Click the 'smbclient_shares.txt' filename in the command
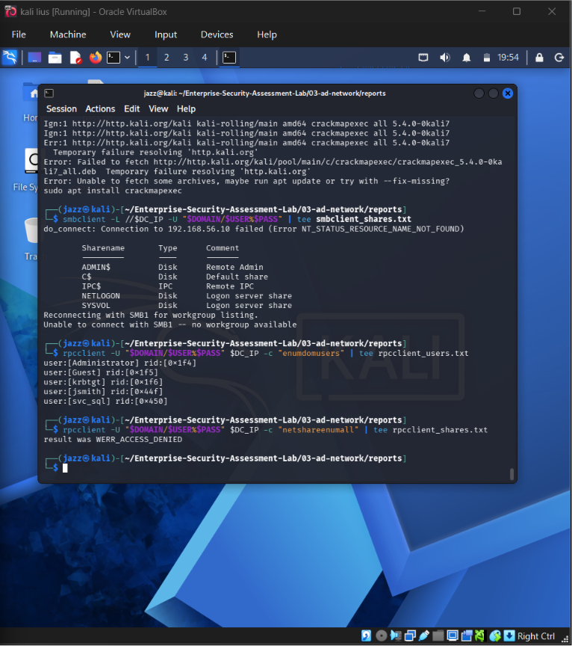This screenshot has height=646, width=572. pyautogui.click(x=364, y=219)
